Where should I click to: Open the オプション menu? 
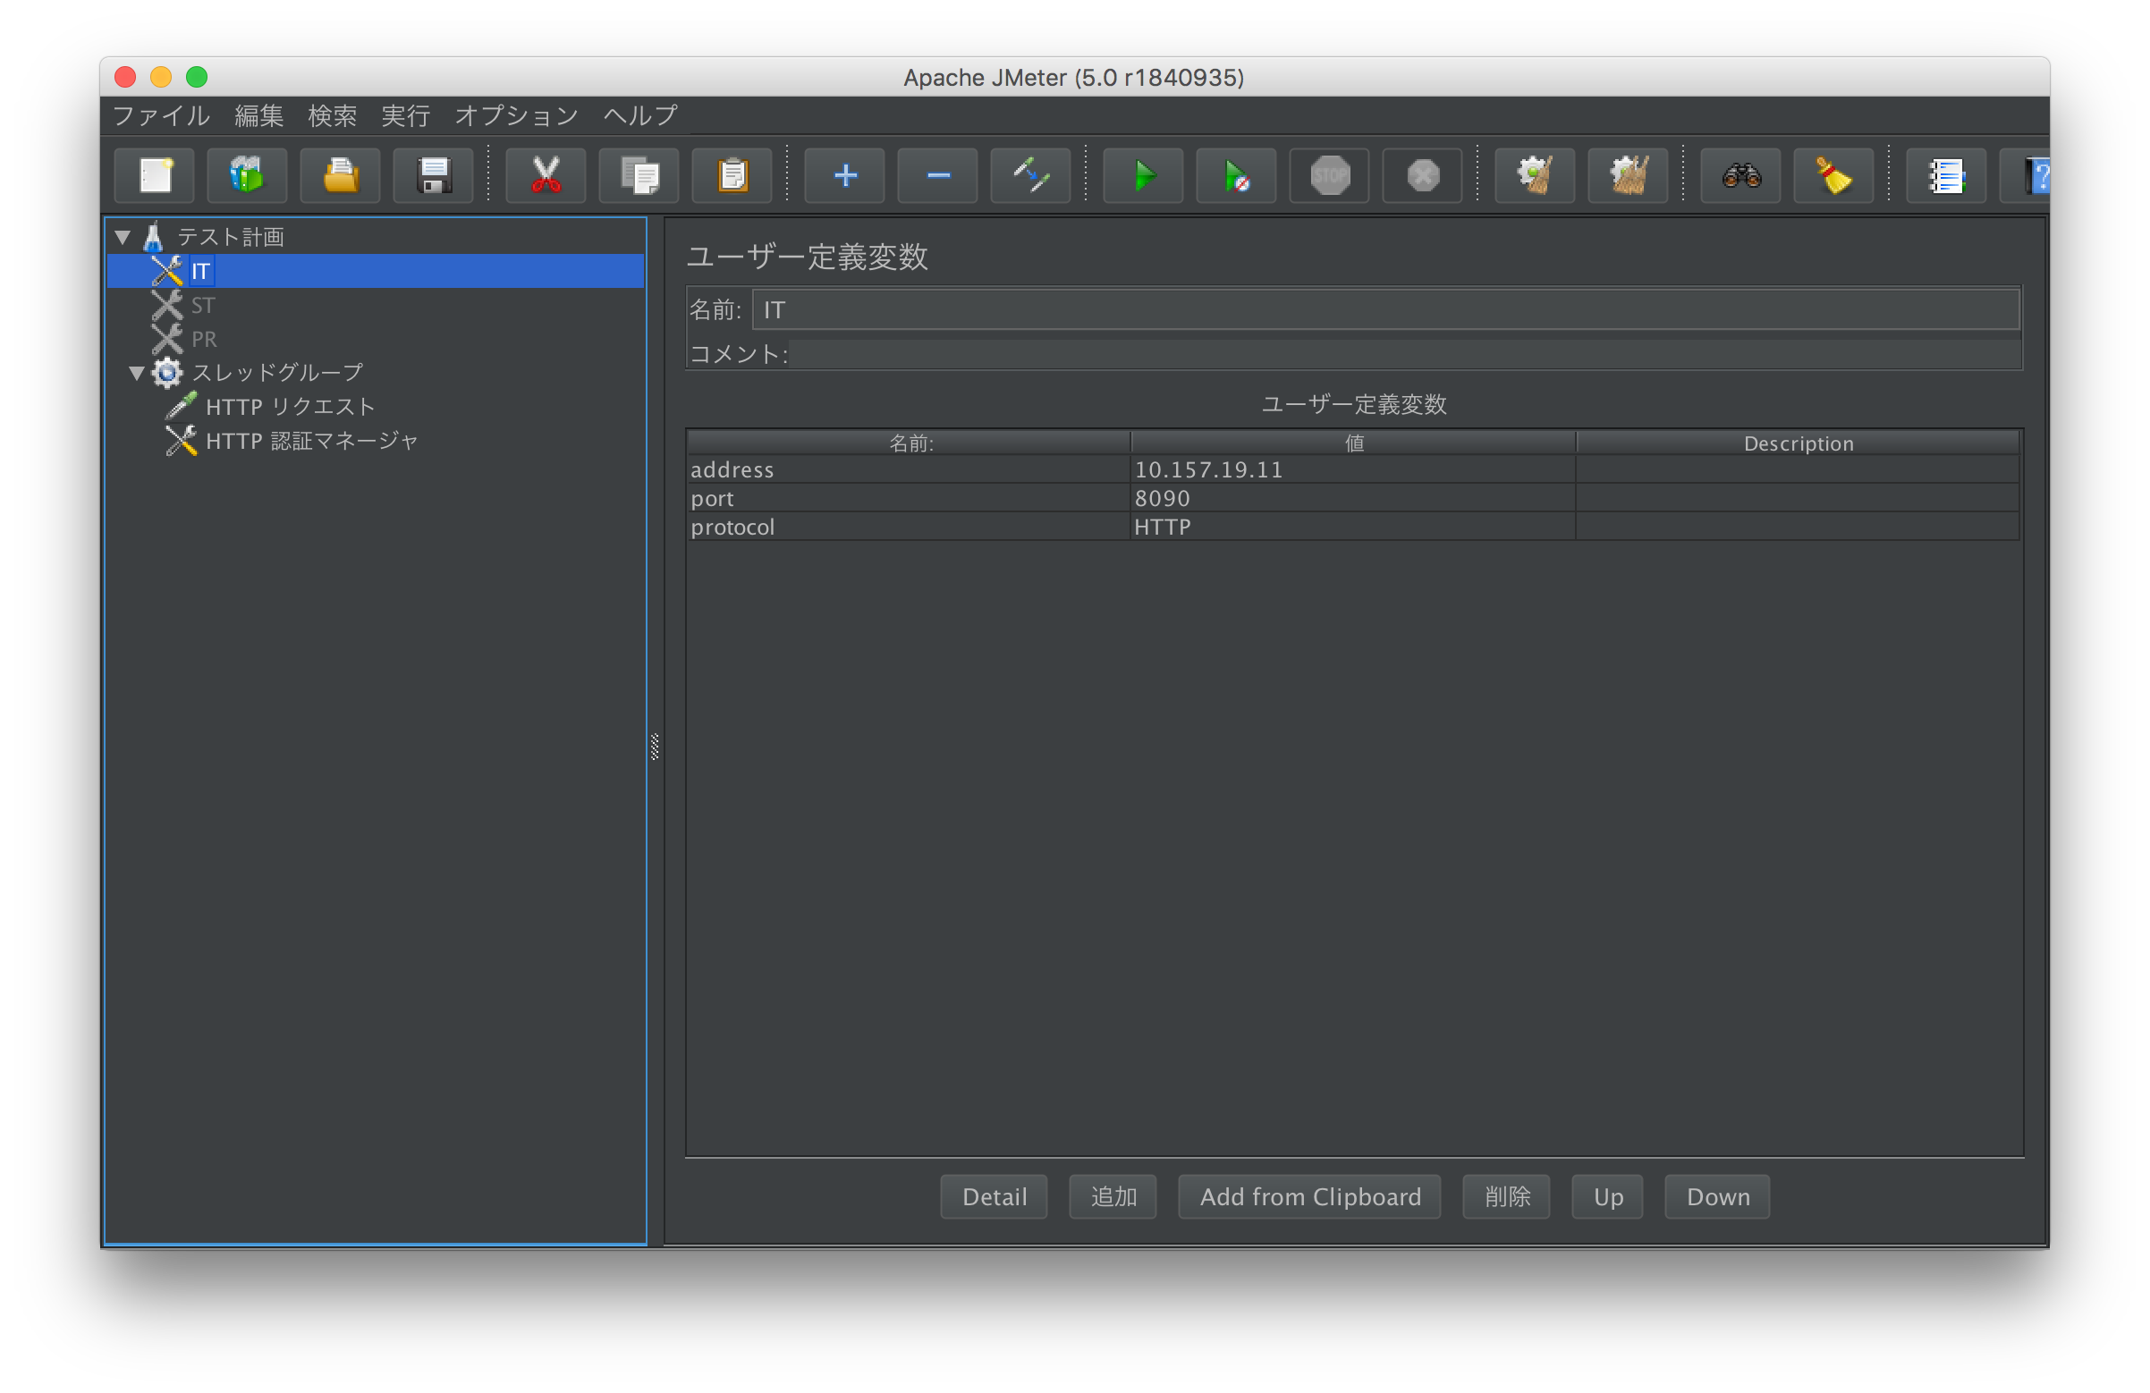click(x=516, y=115)
